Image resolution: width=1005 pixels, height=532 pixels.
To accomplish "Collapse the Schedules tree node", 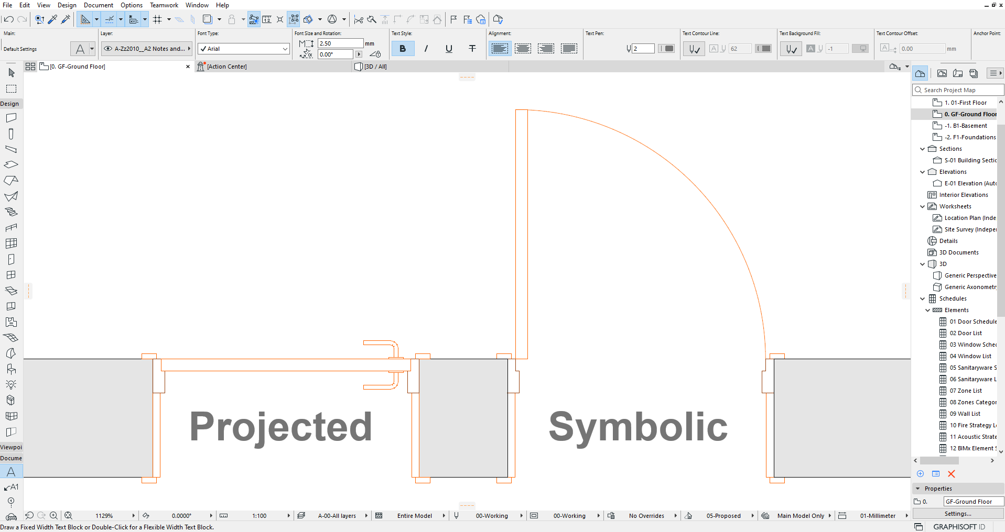I will click(x=923, y=298).
